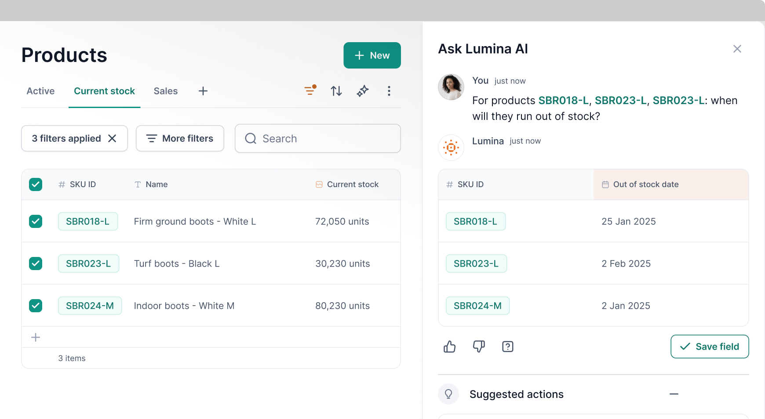Screen dimensions: 765x419
Task: Click the Lumina AI sparkle icon
Action: click(363, 91)
